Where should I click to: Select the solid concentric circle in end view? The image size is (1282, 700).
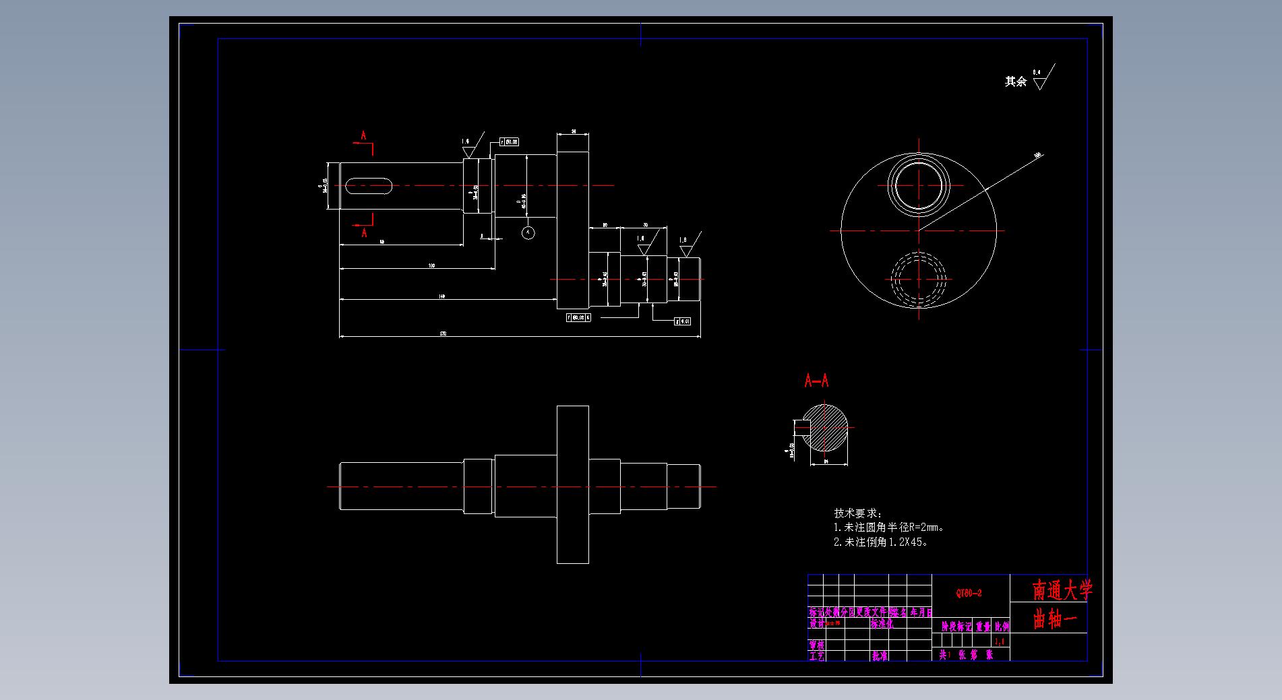pos(918,185)
